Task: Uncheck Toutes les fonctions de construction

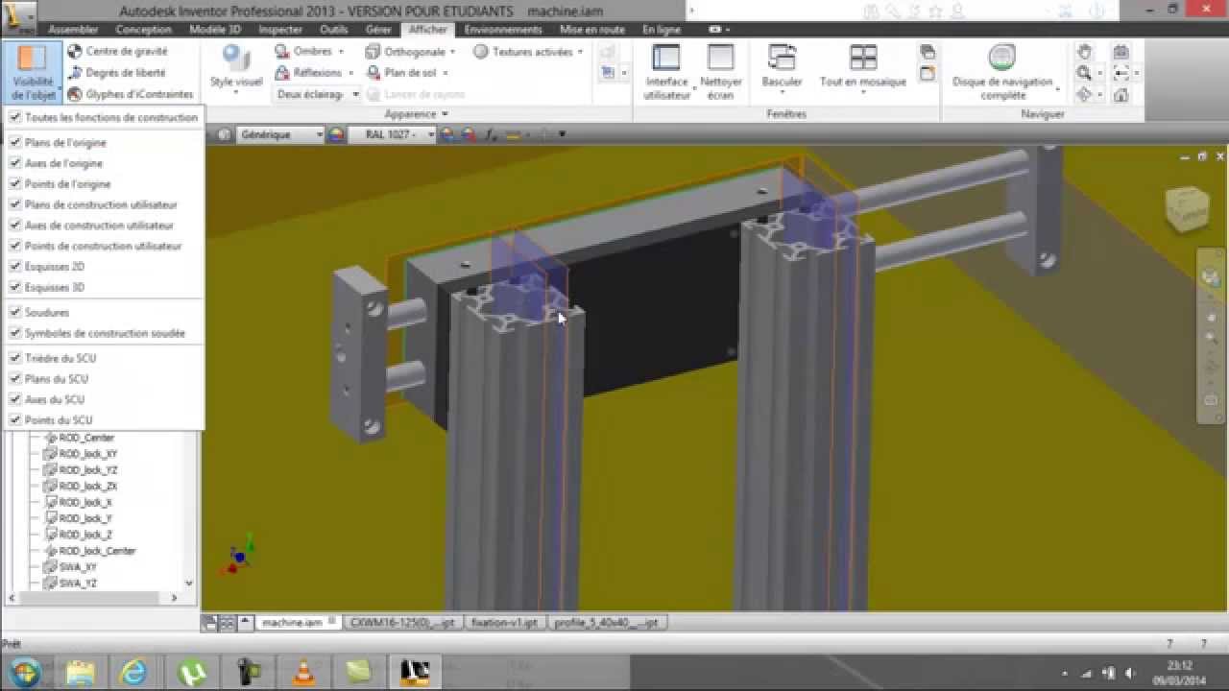Action: 15,117
